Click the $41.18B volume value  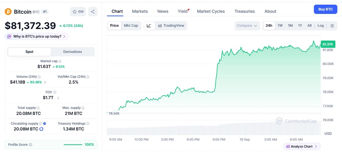[18, 82]
